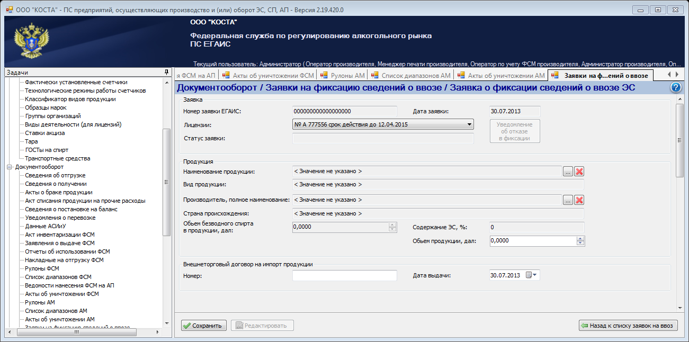Click the application icon in the title bar
Image resolution: width=689 pixels, height=342 pixels.
tap(9, 9)
